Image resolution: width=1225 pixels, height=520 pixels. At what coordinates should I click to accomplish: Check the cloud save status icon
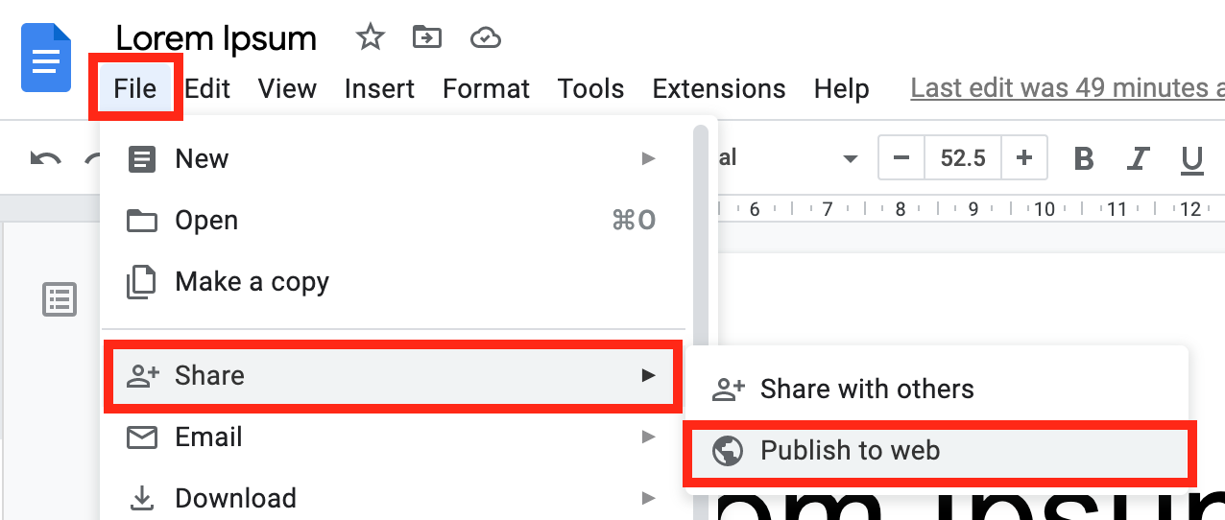pyautogui.click(x=486, y=38)
